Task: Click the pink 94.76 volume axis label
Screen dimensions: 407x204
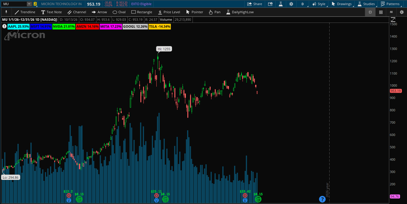Action: [x=395, y=196]
